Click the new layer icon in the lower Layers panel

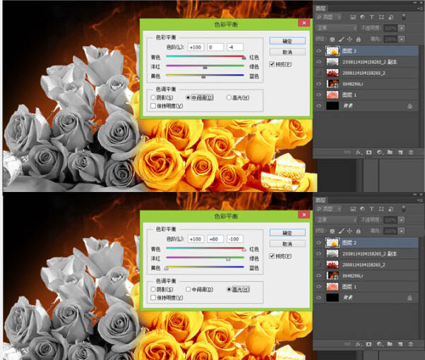tap(400, 343)
